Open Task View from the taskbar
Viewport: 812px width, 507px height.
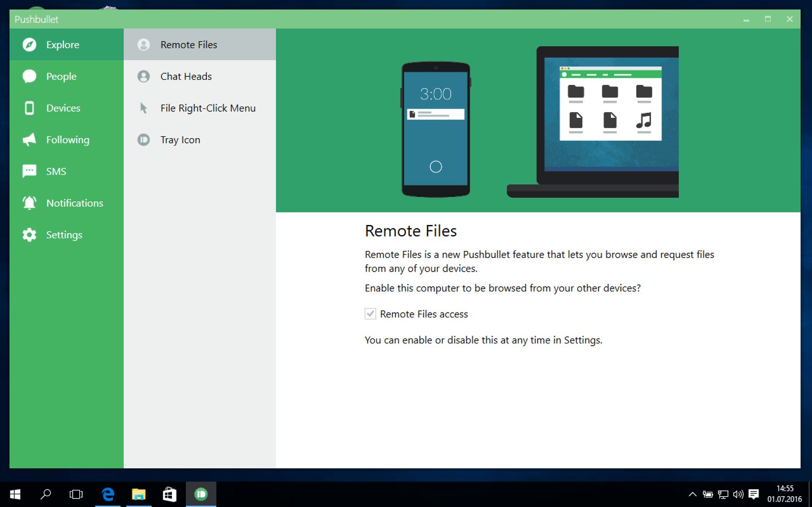point(76,494)
